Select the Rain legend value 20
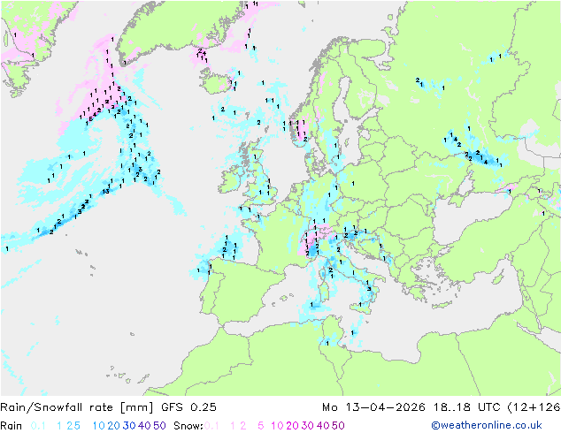 (114, 426)
